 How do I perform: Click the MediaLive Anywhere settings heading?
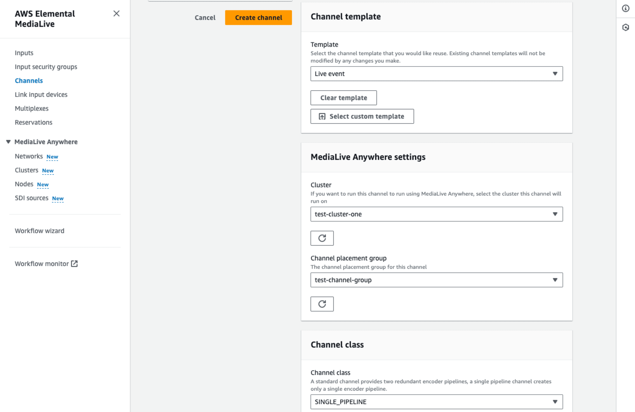point(368,157)
